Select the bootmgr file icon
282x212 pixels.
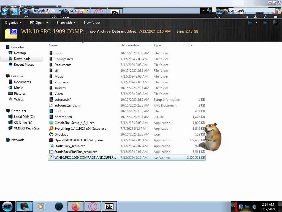[x=51, y=111]
